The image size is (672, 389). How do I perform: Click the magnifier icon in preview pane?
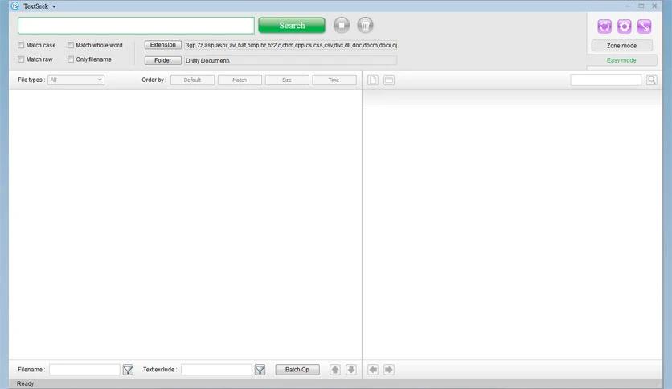(651, 80)
